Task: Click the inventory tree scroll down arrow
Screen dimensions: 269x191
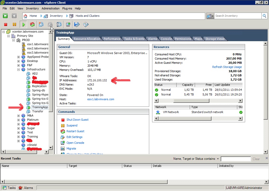Action: pos(51,148)
